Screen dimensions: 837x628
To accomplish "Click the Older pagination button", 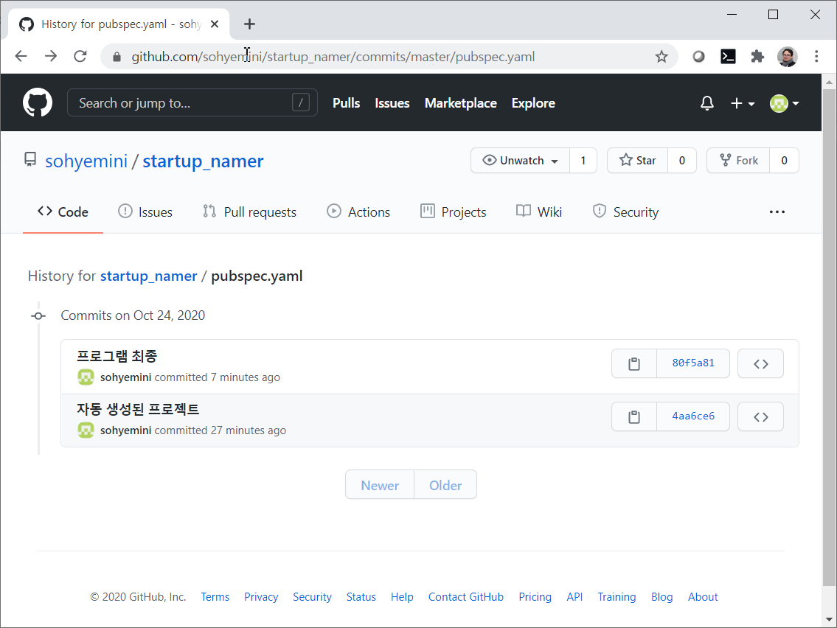I will click(x=445, y=485).
